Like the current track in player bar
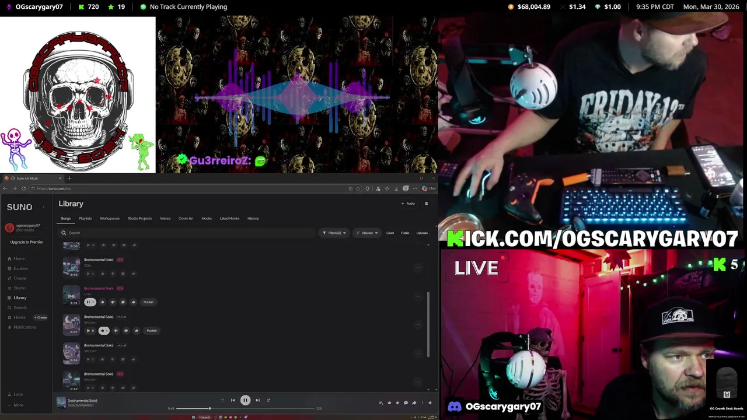 (389, 402)
